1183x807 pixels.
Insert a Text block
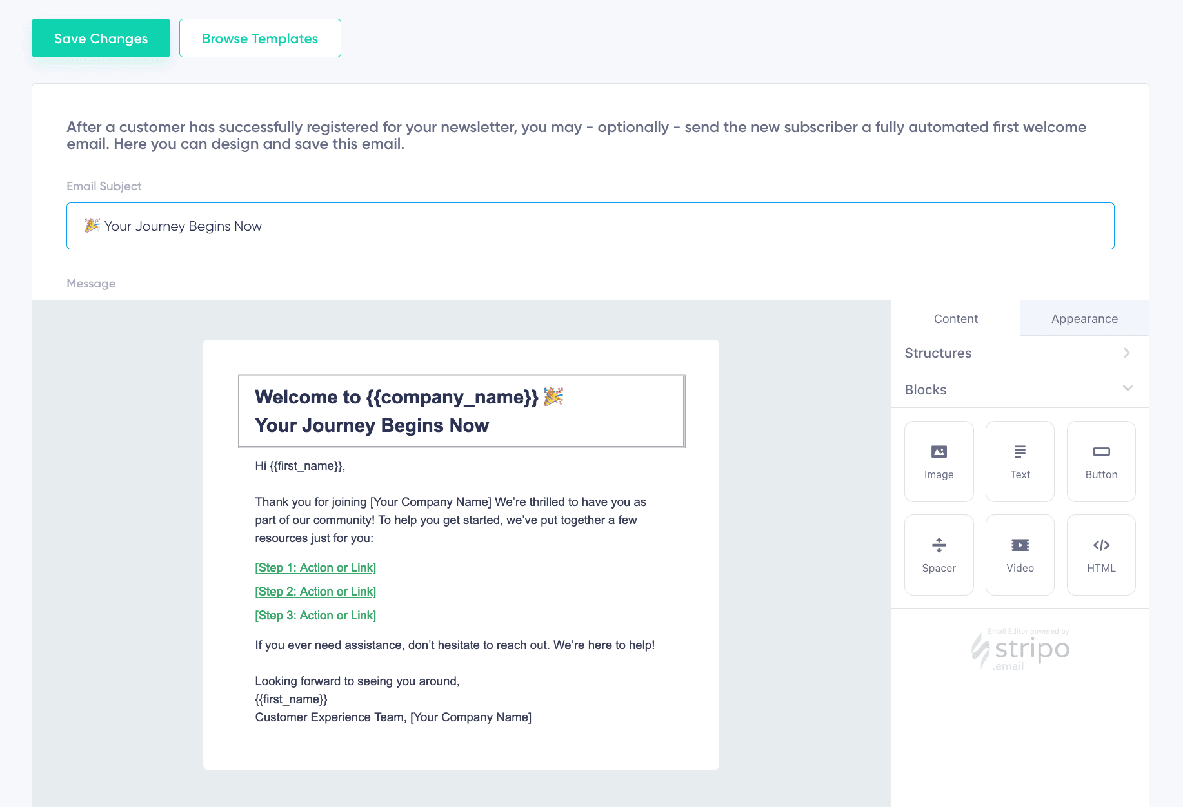(x=1019, y=461)
